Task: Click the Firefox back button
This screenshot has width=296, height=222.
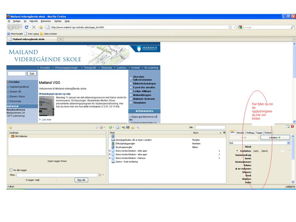Action: pyautogui.click(x=11, y=27)
